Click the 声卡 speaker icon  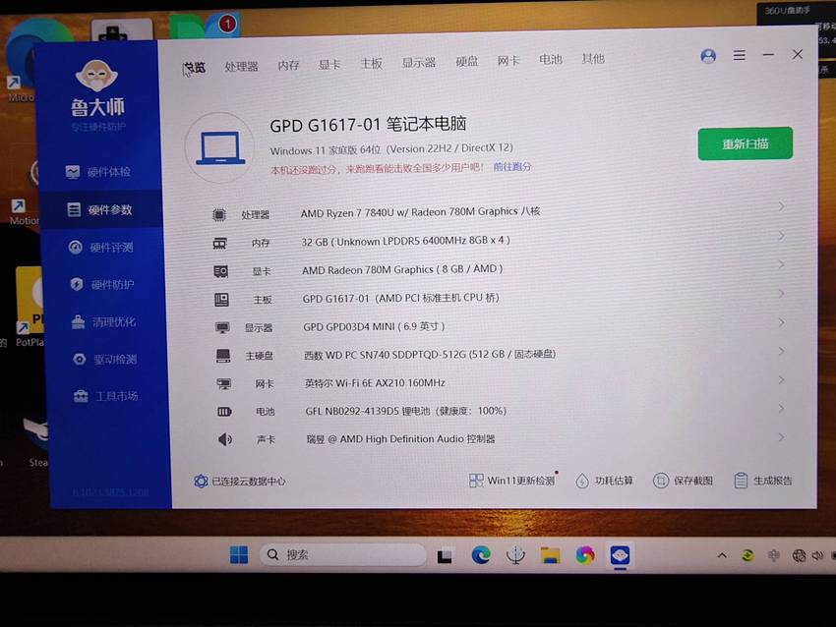point(225,439)
